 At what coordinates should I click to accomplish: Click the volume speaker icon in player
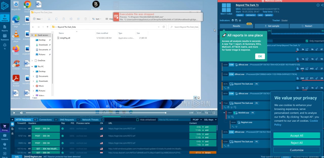(x=21, y=113)
